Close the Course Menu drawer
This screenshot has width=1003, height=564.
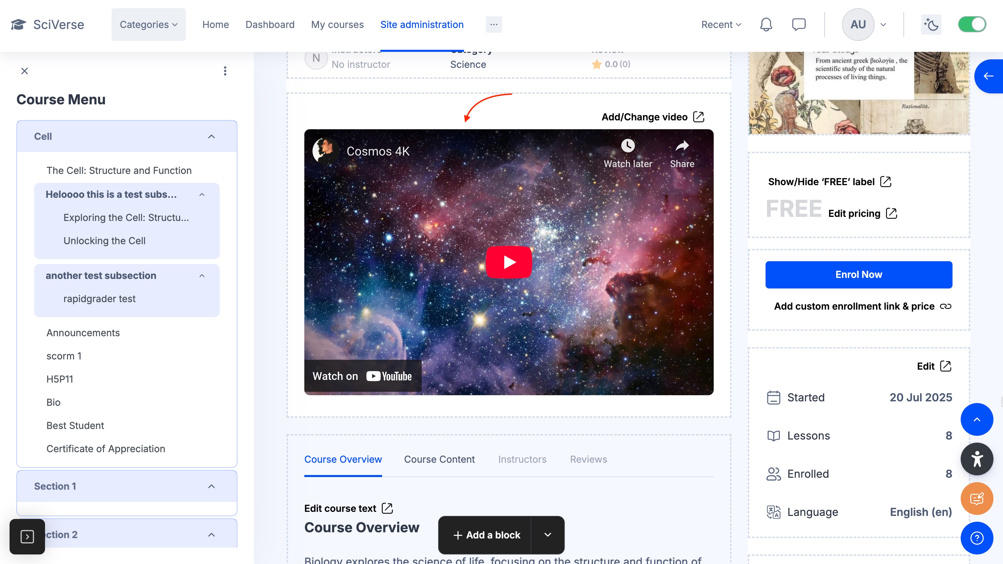(25, 71)
